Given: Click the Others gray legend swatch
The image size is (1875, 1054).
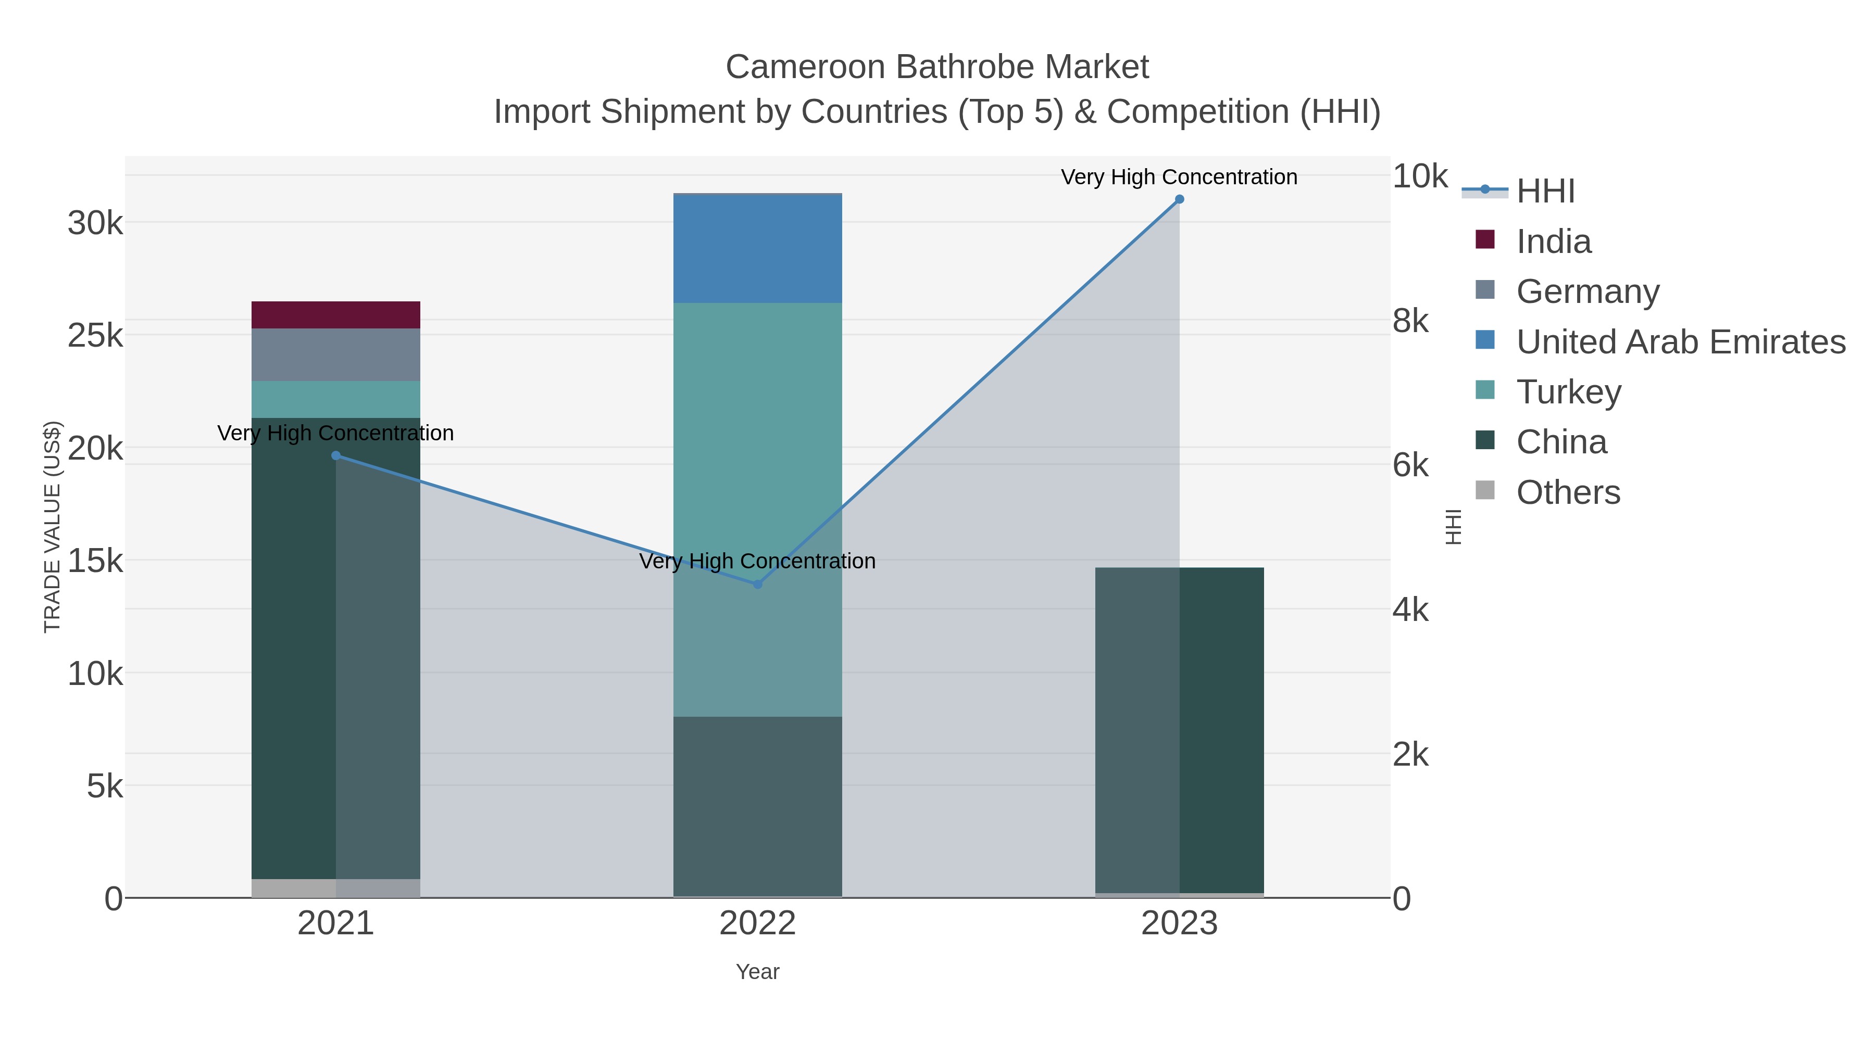Looking at the screenshot, I should (1485, 490).
